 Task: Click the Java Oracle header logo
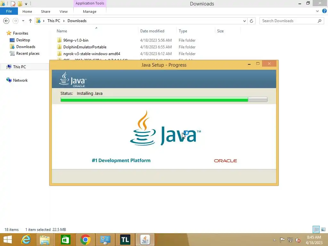[x=73, y=79]
